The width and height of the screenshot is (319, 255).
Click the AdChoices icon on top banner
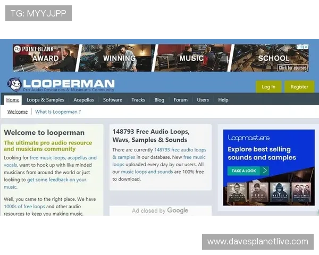click(303, 47)
